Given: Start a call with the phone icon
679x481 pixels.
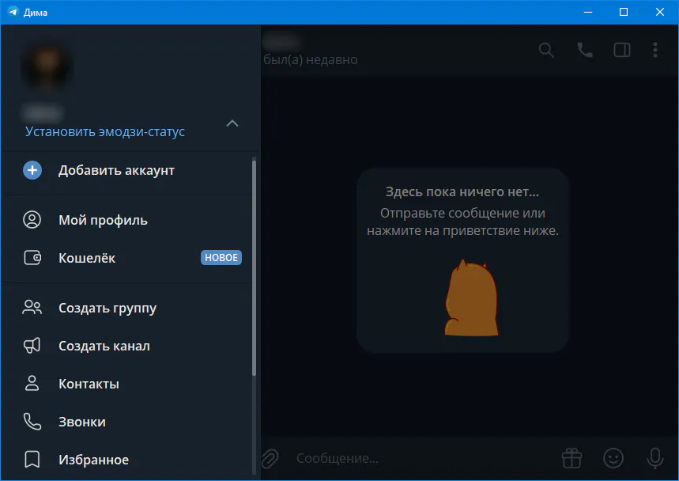Looking at the screenshot, I should [x=585, y=50].
